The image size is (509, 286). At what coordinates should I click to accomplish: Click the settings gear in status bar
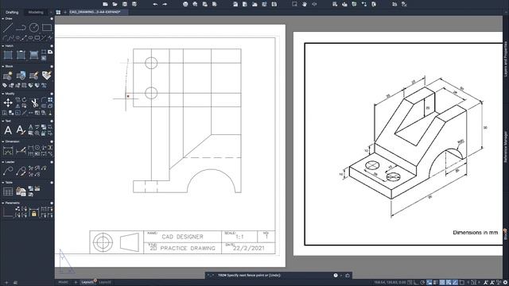point(505,283)
